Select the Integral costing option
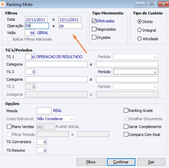The width and height of the screenshot is (169, 168). (140, 30)
